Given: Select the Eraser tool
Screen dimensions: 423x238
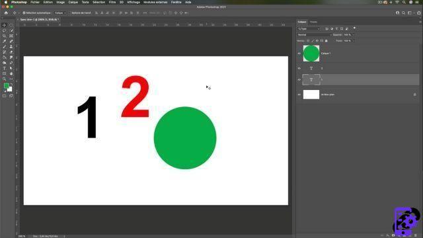Looking at the screenshot, I should 11,52.
